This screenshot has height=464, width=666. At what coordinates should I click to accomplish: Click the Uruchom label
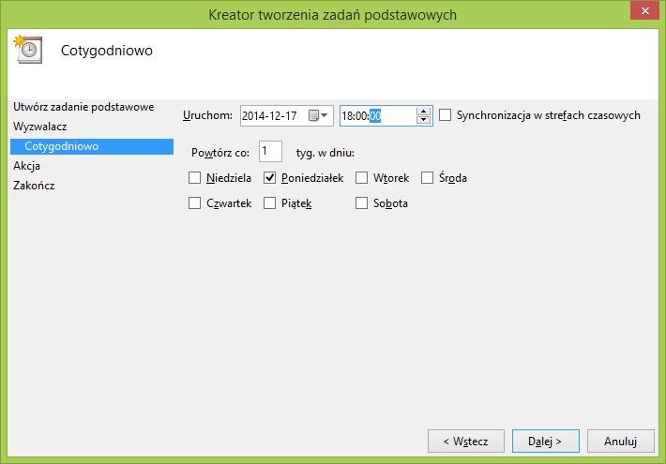coord(207,115)
